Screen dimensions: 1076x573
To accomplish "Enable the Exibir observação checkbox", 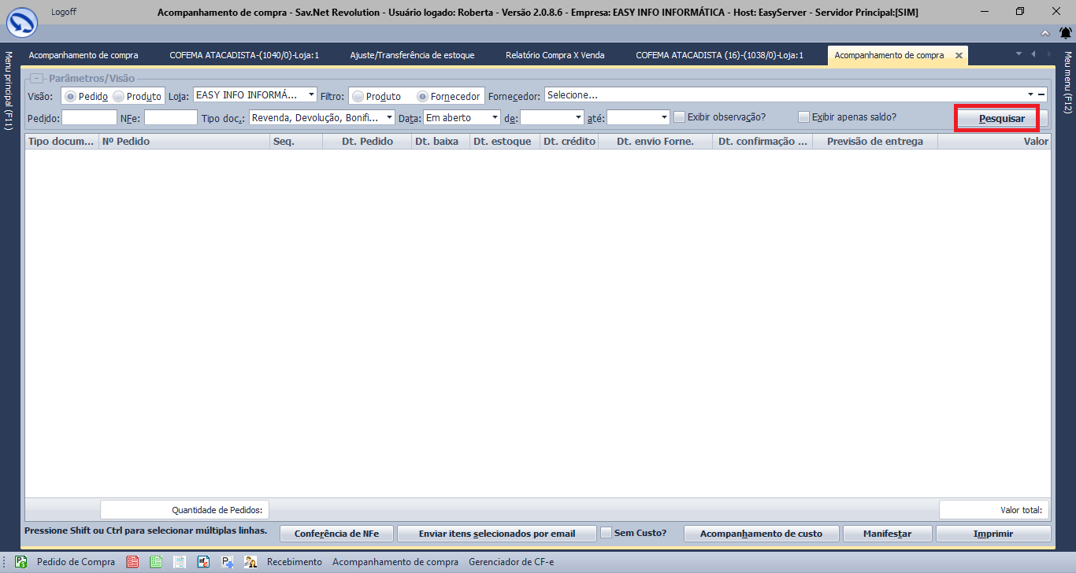I will coord(679,117).
